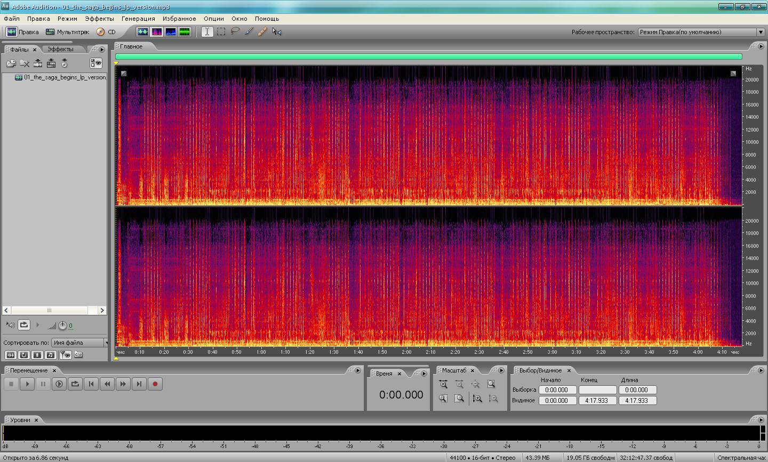Open the Сортировать по dropdown
The image size is (768, 462).
(80, 343)
